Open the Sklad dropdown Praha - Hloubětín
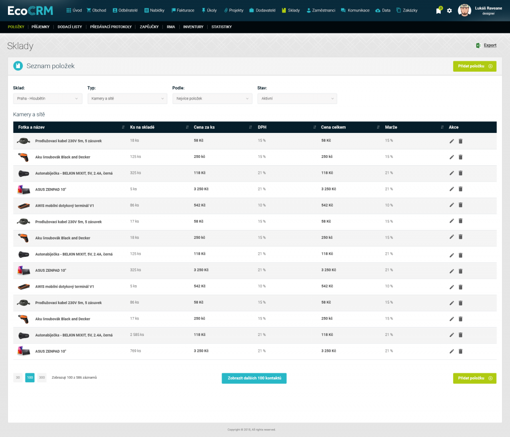This screenshot has height=437, width=510. pos(47,99)
